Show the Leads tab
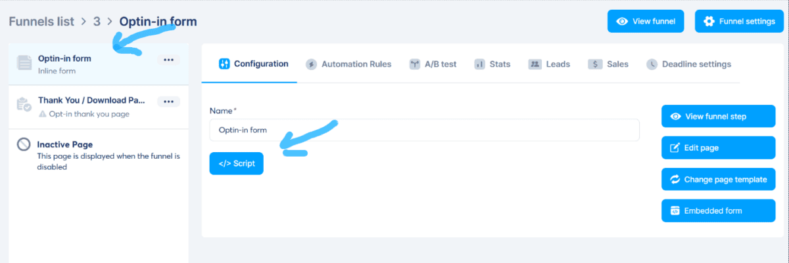The height and width of the screenshot is (263, 789). coord(549,64)
